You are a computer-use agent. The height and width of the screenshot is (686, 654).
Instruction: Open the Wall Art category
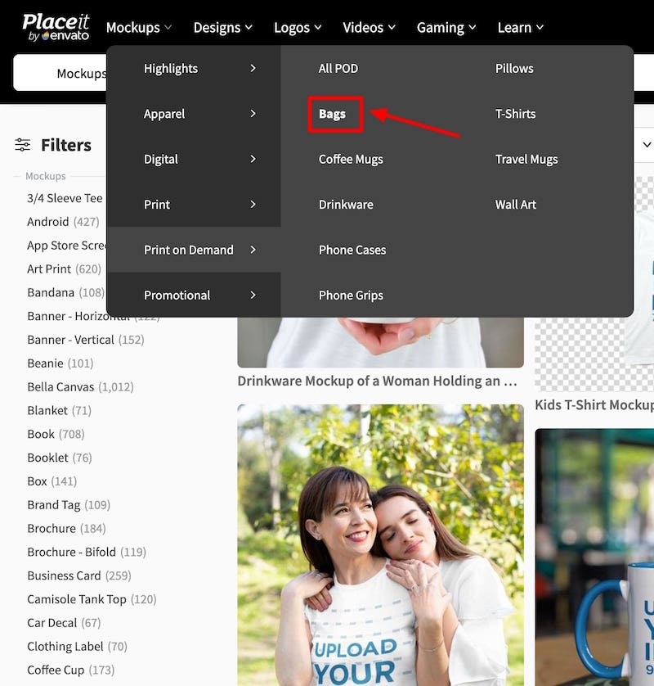tap(516, 205)
